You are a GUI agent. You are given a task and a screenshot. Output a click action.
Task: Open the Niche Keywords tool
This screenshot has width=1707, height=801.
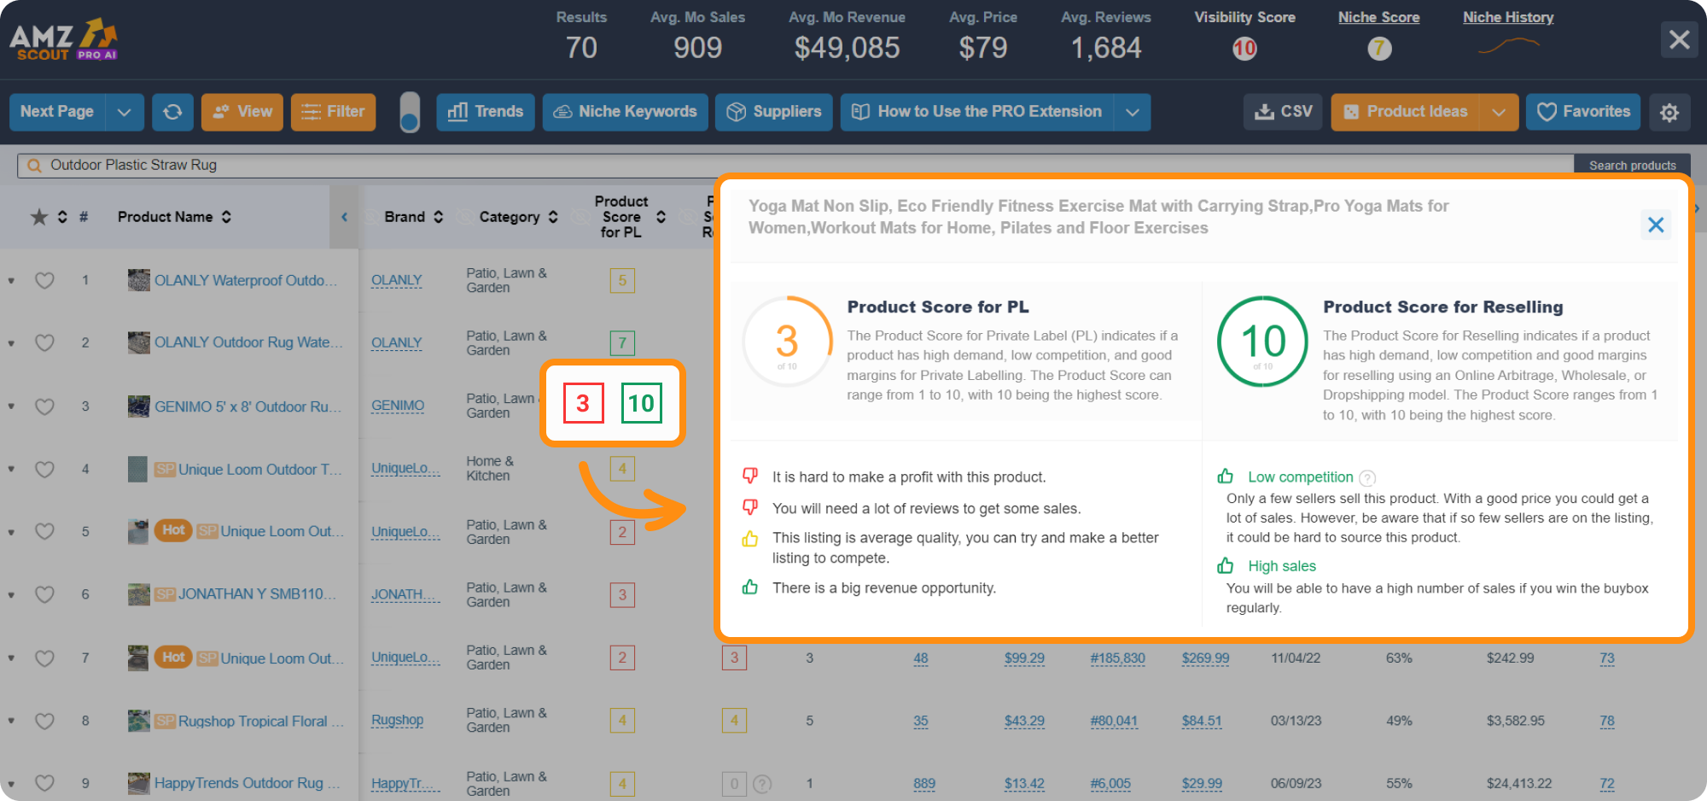click(625, 111)
